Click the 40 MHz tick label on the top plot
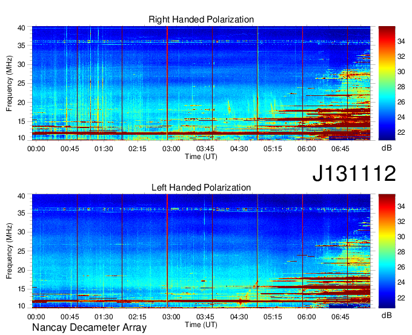 pyautogui.click(x=21, y=28)
